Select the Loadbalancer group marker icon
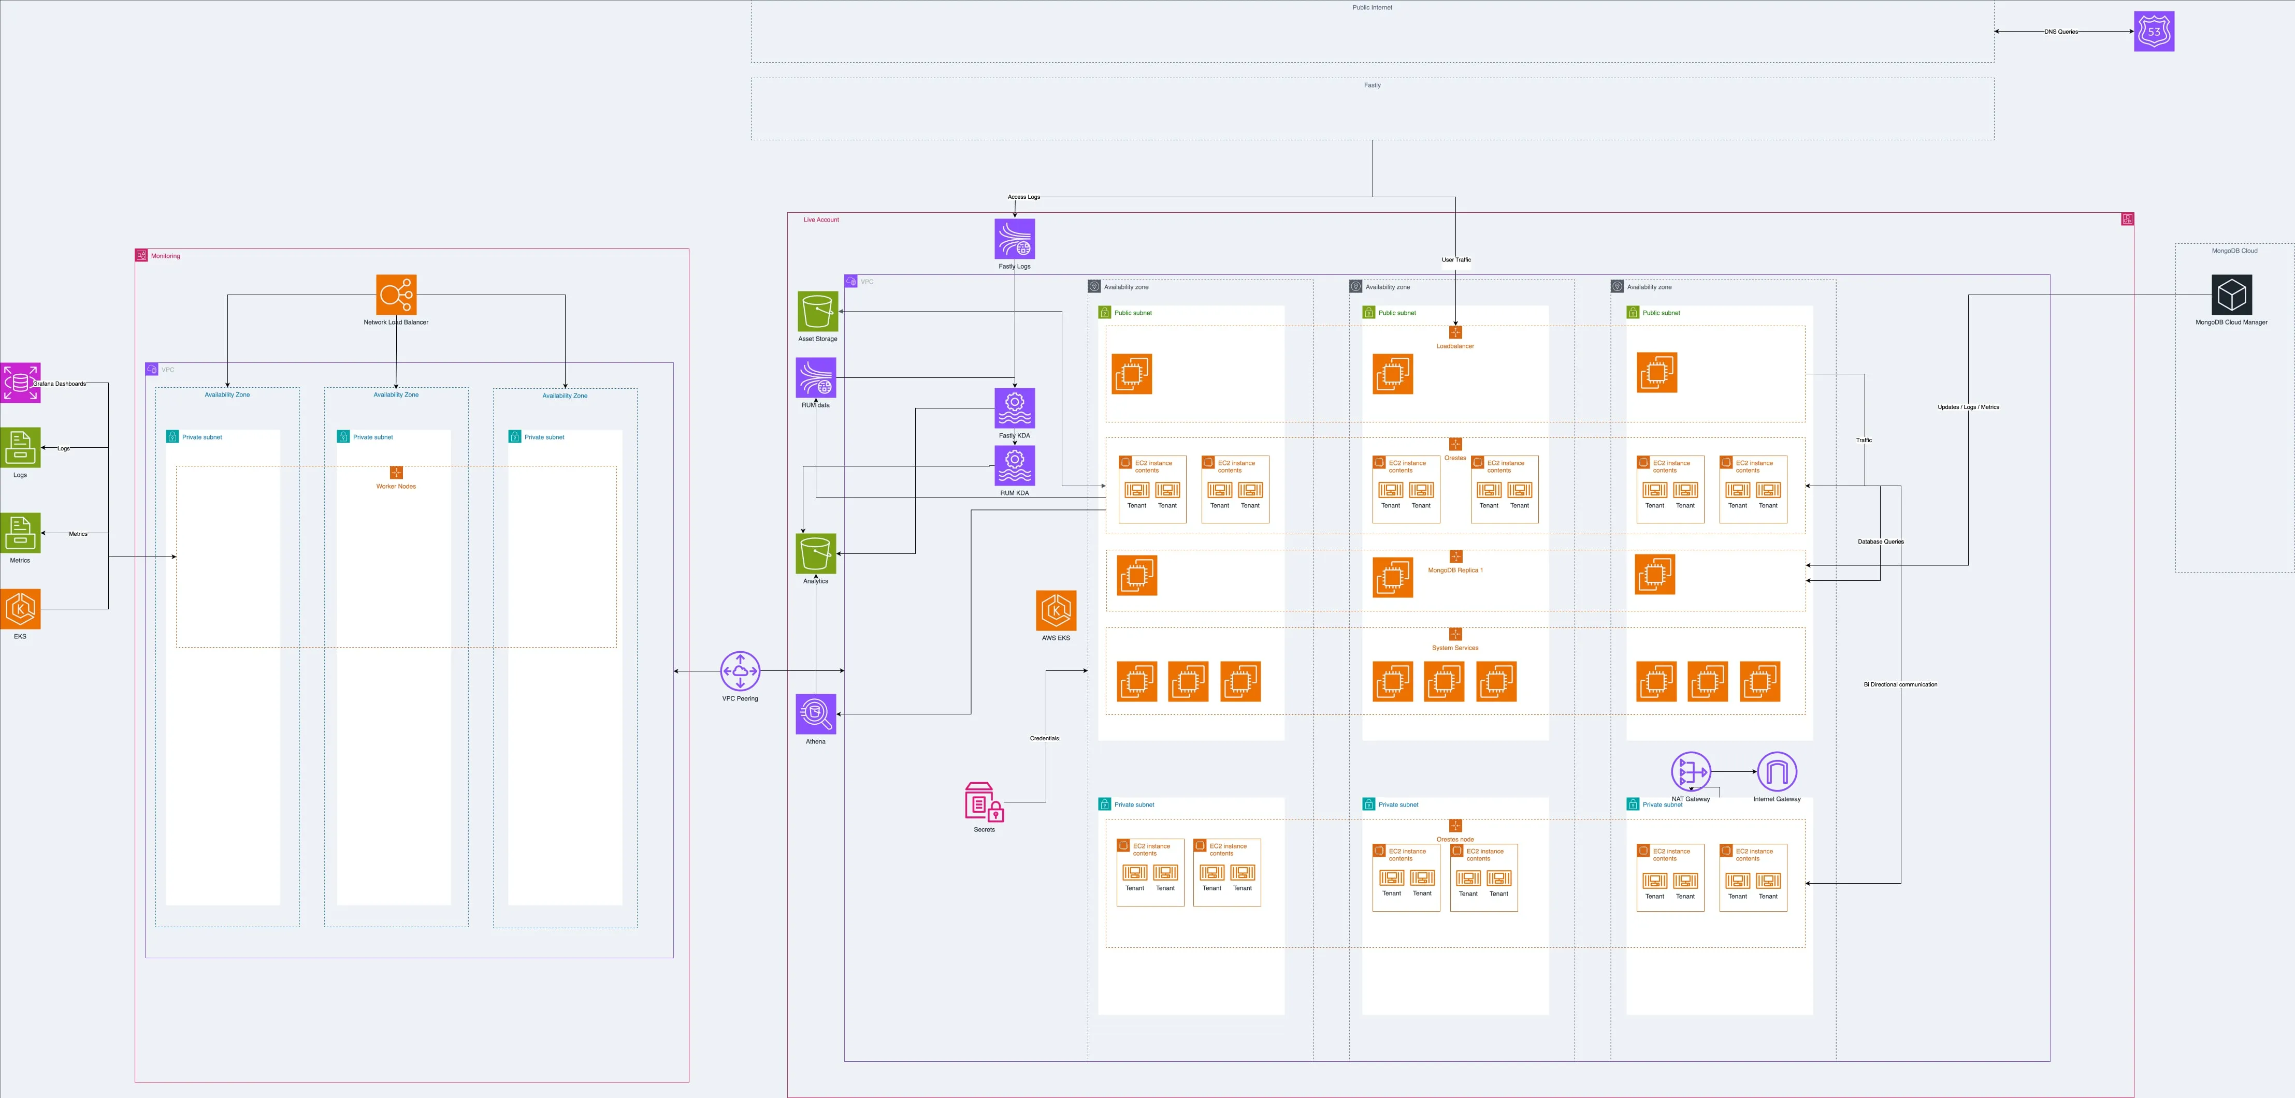Screen dimensions: 2295x1098 coord(1456,332)
